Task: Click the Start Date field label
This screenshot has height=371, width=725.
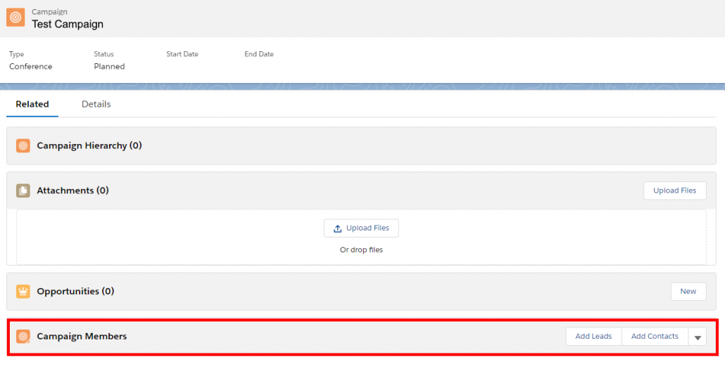Action: coord(182,54)
